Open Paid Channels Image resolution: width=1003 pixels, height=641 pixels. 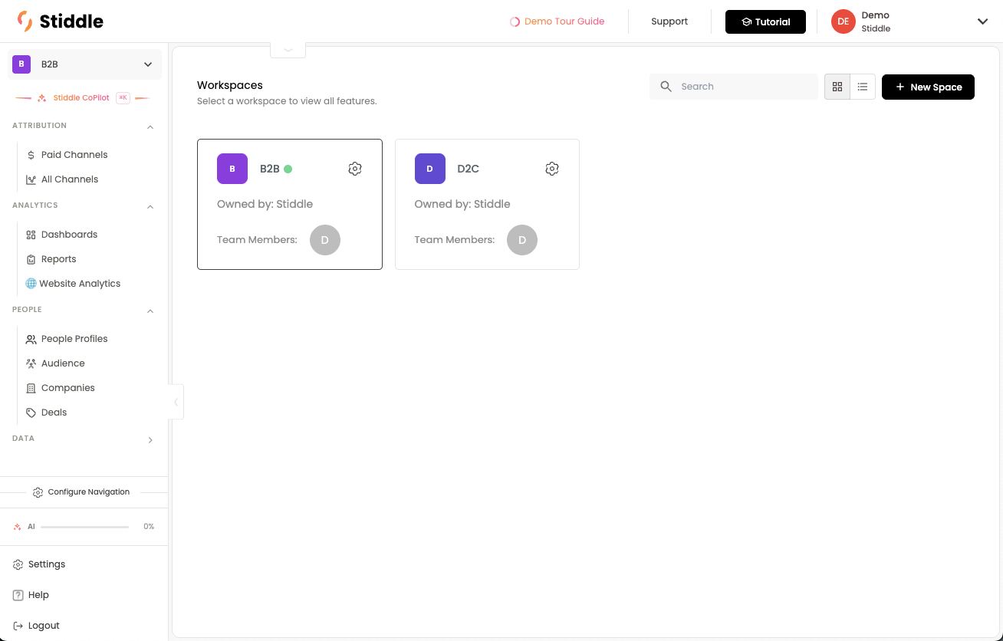point(74,155)
